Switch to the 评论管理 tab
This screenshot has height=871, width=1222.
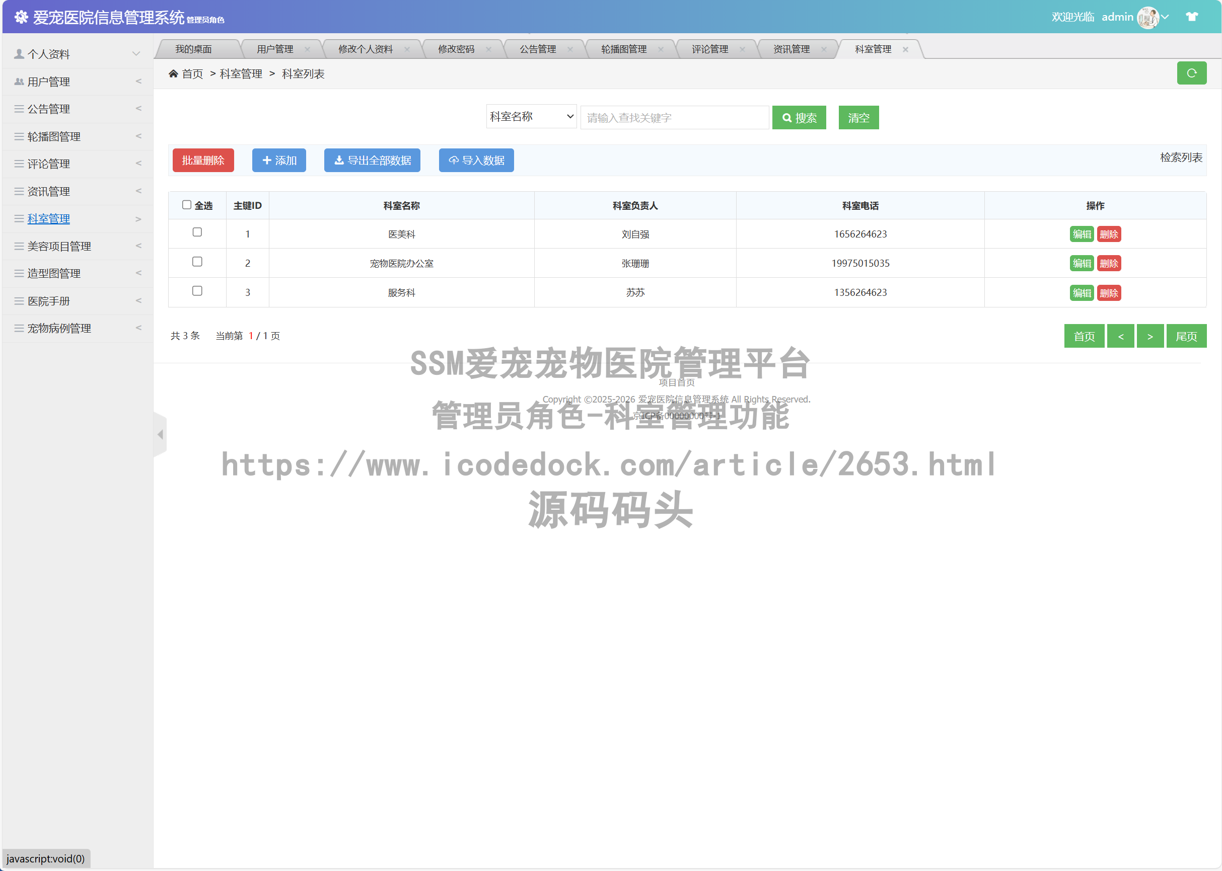(710, 49)
